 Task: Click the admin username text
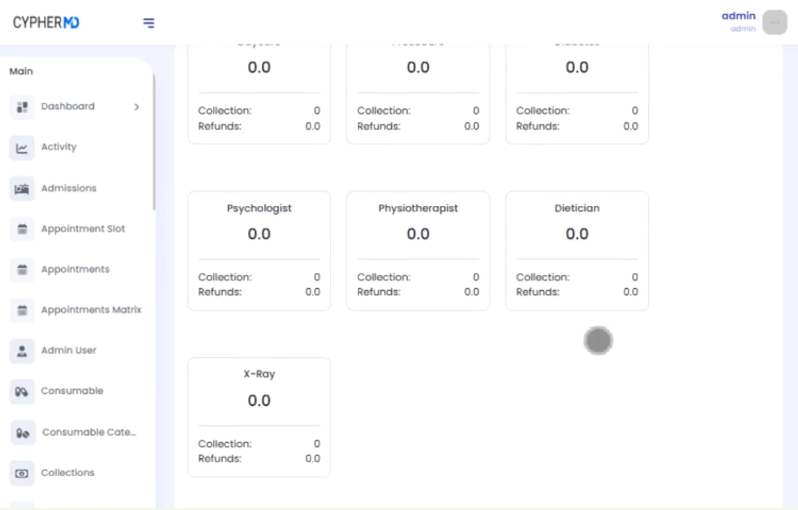738,16
